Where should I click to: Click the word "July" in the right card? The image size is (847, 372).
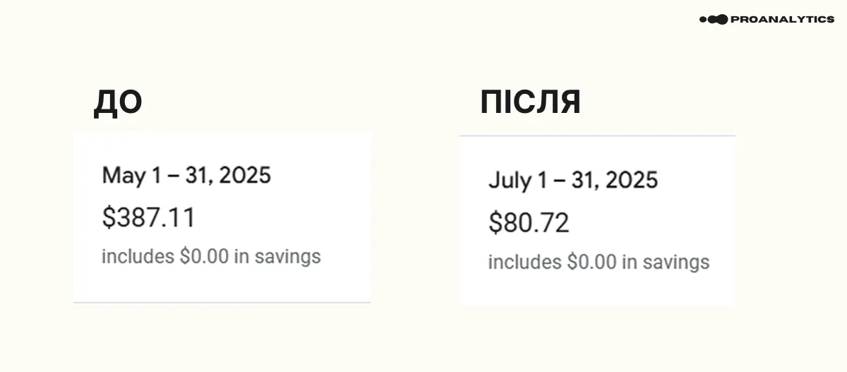[x=510, y=181]
